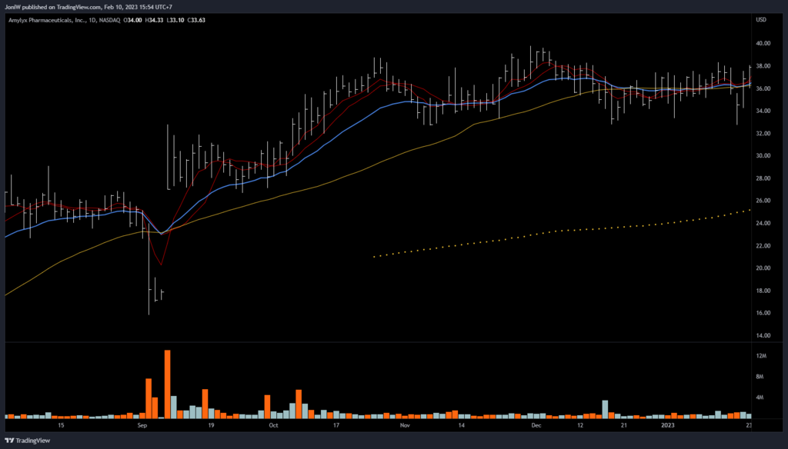Click the '2023' year label on time axis
This screenshot has width=788, height=449.
click(667, 424)
